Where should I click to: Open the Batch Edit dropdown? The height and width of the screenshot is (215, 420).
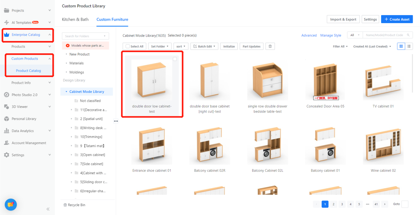[204, 46]
